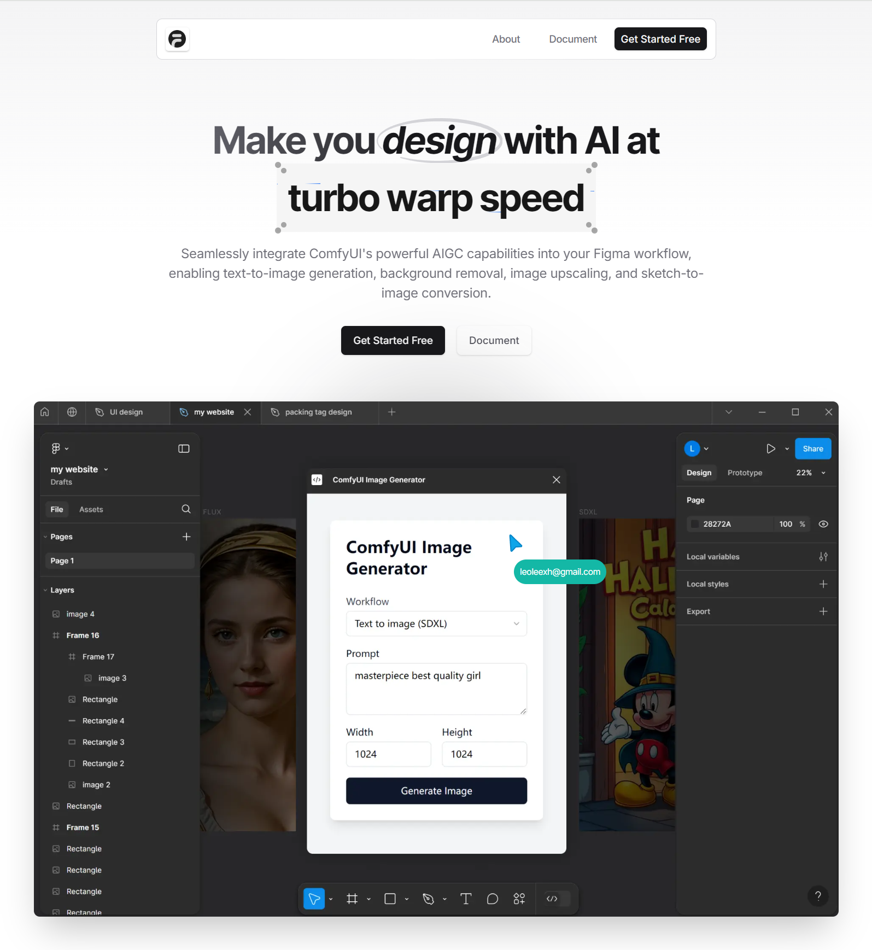
Task: Add a new tab with plus icon
Action: click(391, 412)
